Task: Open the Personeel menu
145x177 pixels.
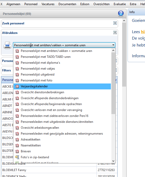Action: [31, 4]
